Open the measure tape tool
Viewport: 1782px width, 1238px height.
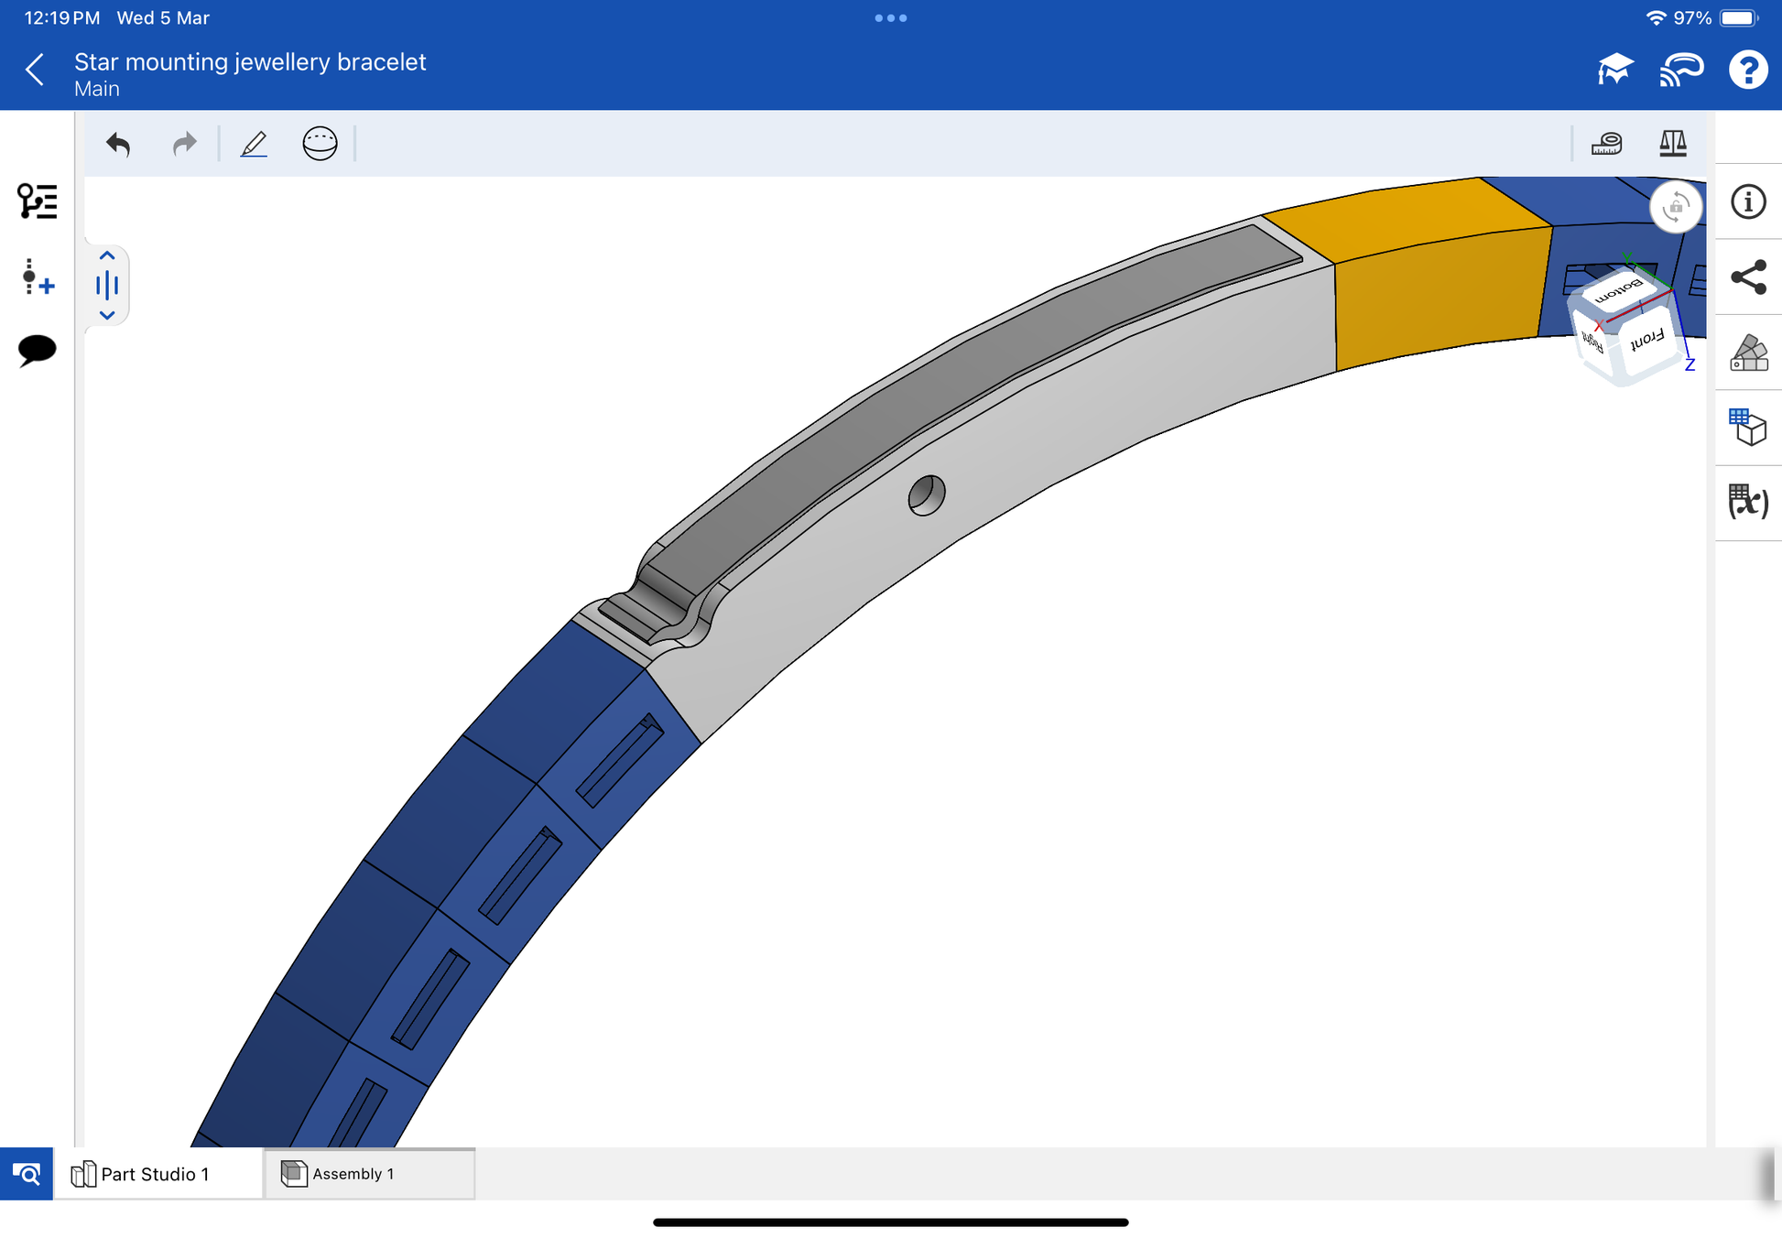point(1606,144)
